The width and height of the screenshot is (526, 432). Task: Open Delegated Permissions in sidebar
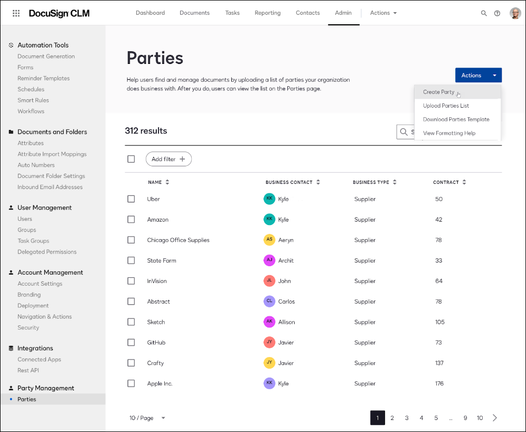tap(47, 252)
